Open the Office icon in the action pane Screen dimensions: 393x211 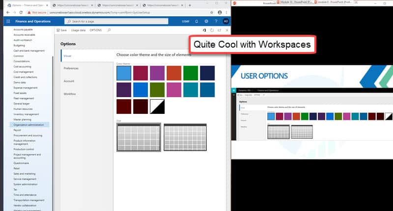click(204, 30)
